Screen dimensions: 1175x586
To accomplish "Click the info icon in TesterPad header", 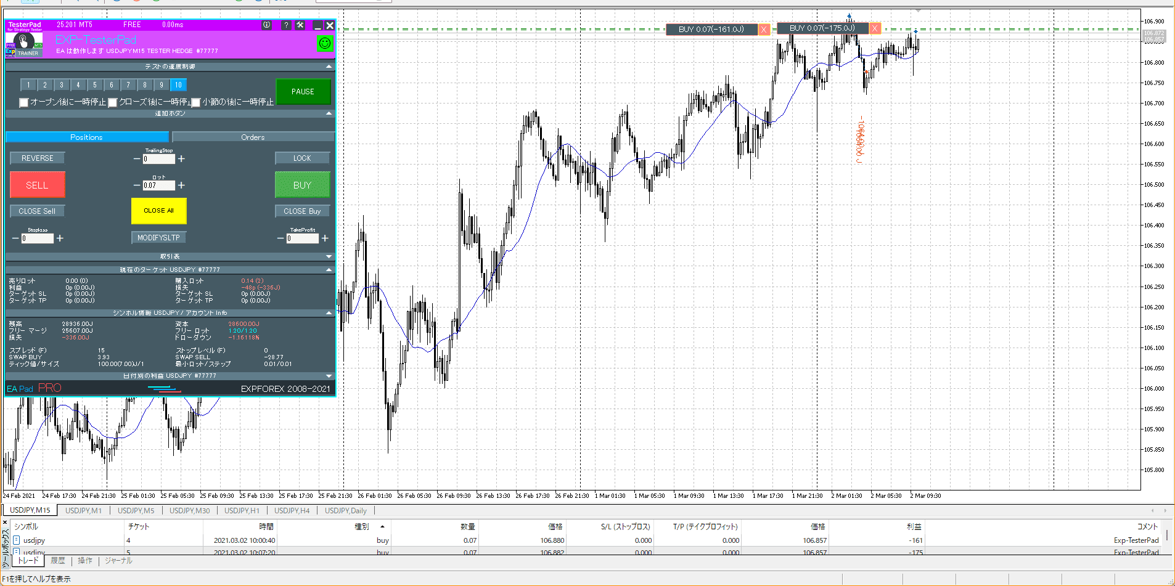I will tap(266, 25).
